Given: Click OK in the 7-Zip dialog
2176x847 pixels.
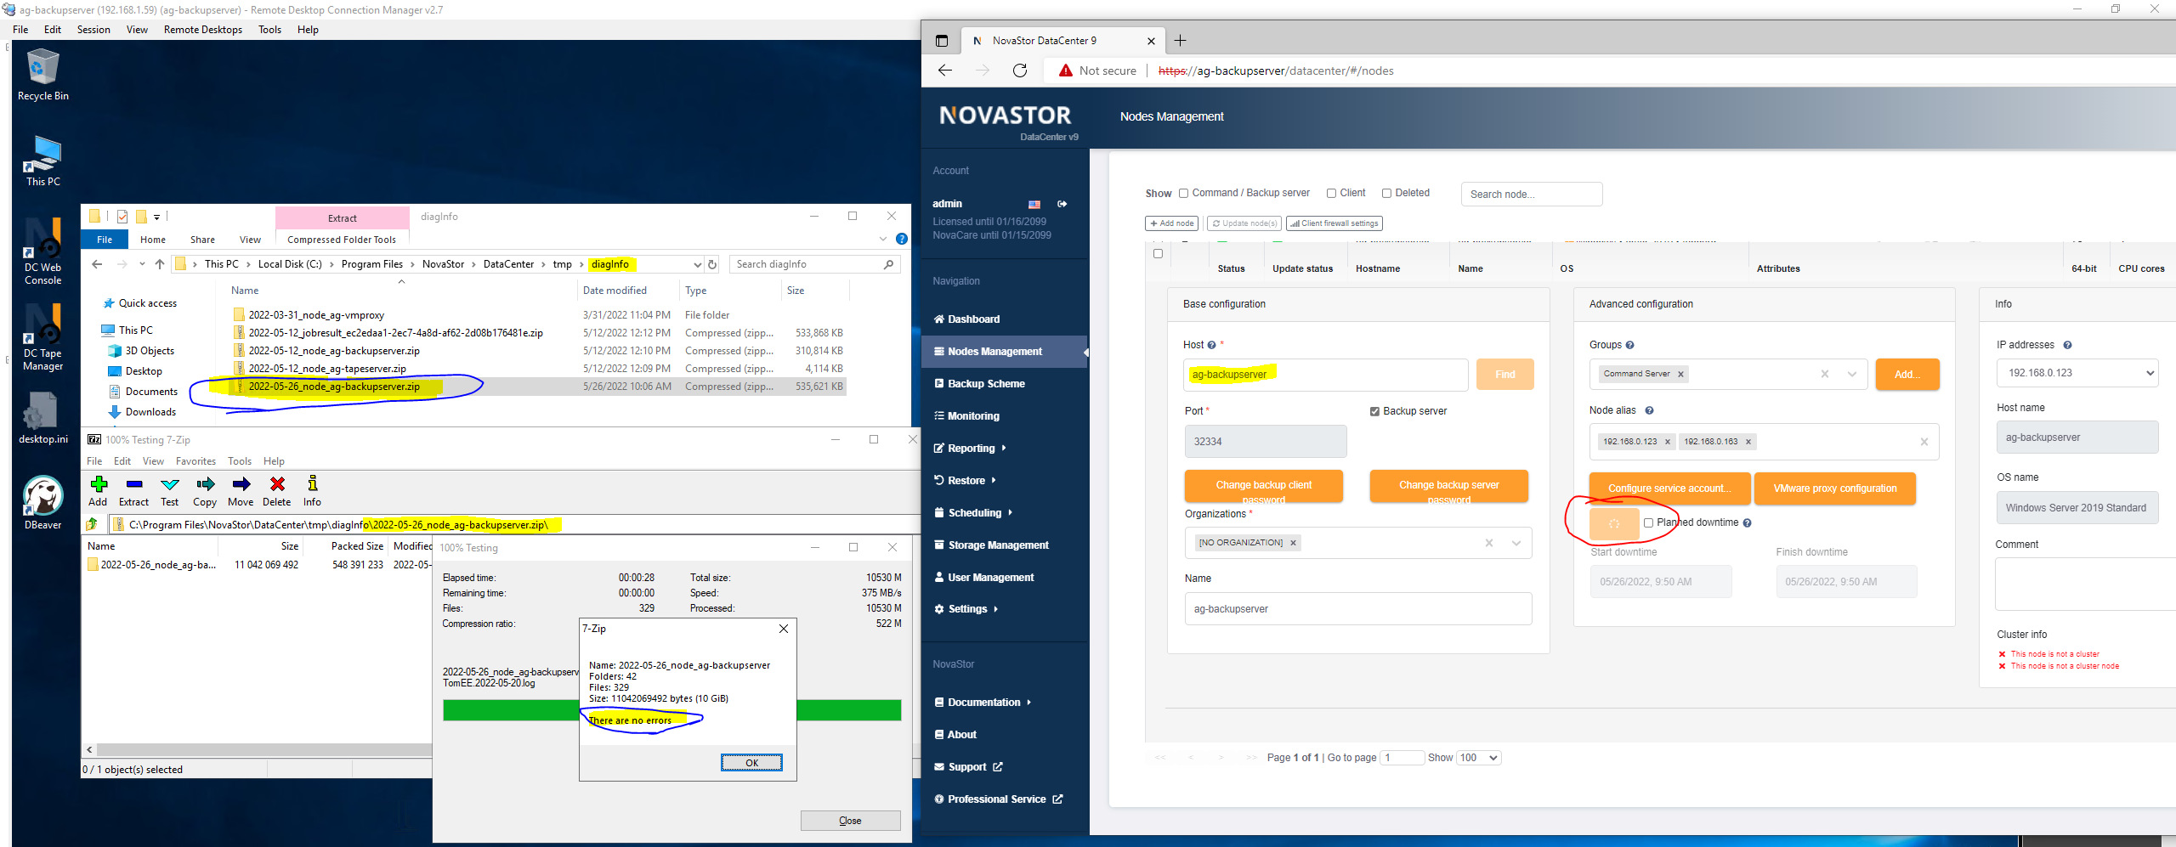Looking at the screenshot, I should point(751,763).
